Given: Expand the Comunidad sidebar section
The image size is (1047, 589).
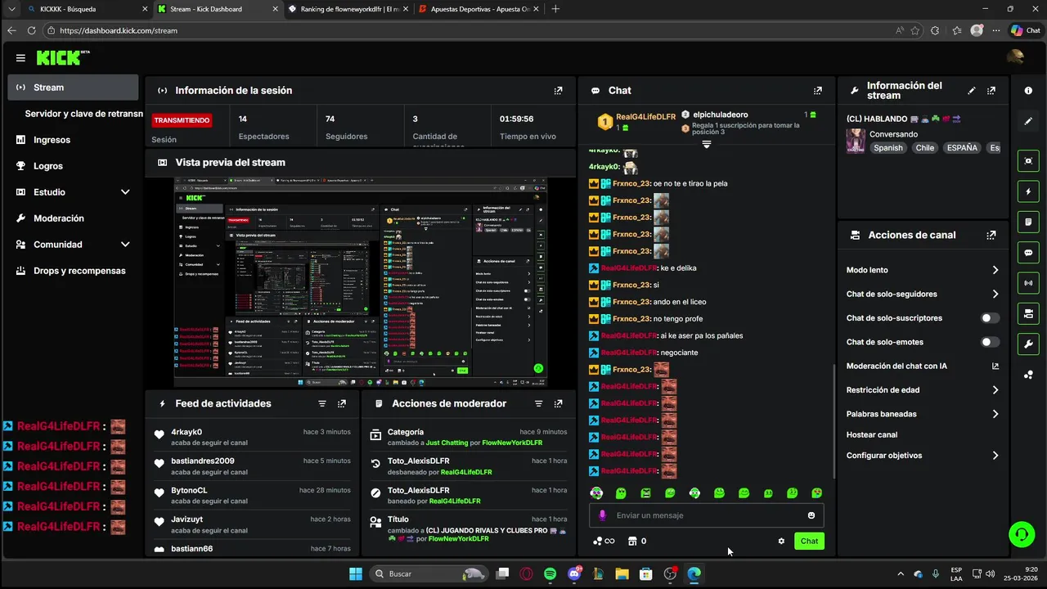Looking at the screenshot, I should coord(125,245).
